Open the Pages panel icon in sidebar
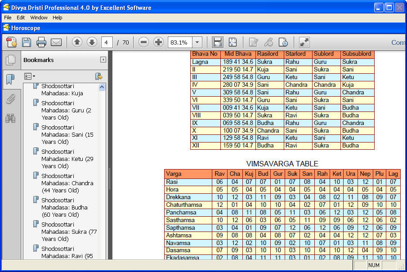The width and height of the screenshot is (407, 272). click(11, 60)
